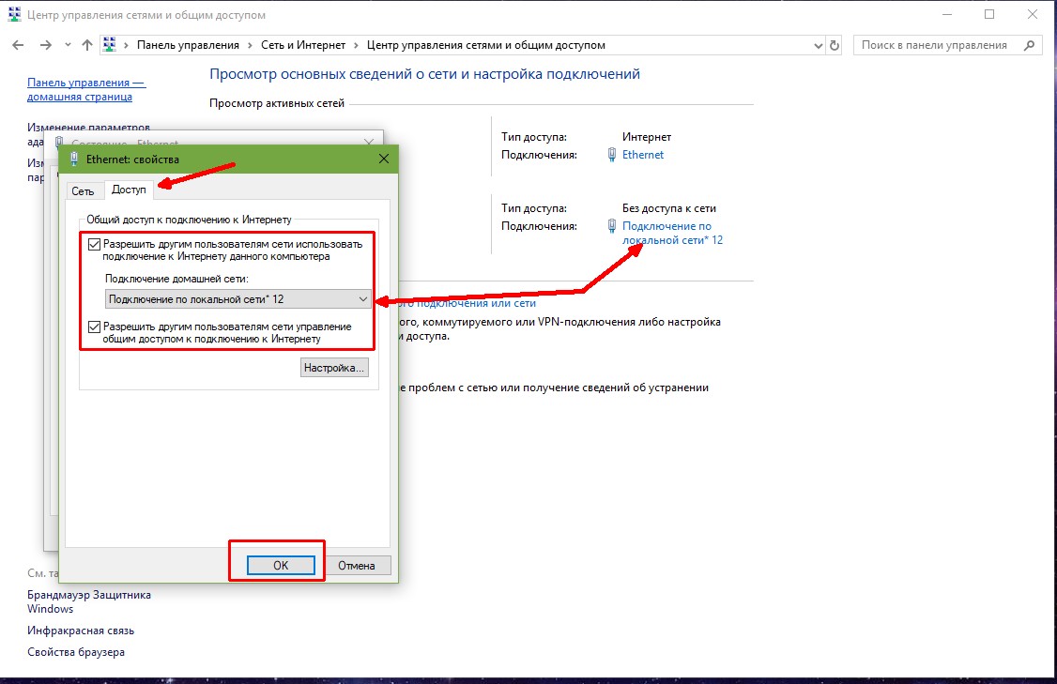The image size is (1057, 684).
Task: Refresh the Control Panel page
Action: coord(835,45)
